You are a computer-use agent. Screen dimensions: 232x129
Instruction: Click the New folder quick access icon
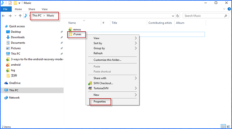[15, 3]
